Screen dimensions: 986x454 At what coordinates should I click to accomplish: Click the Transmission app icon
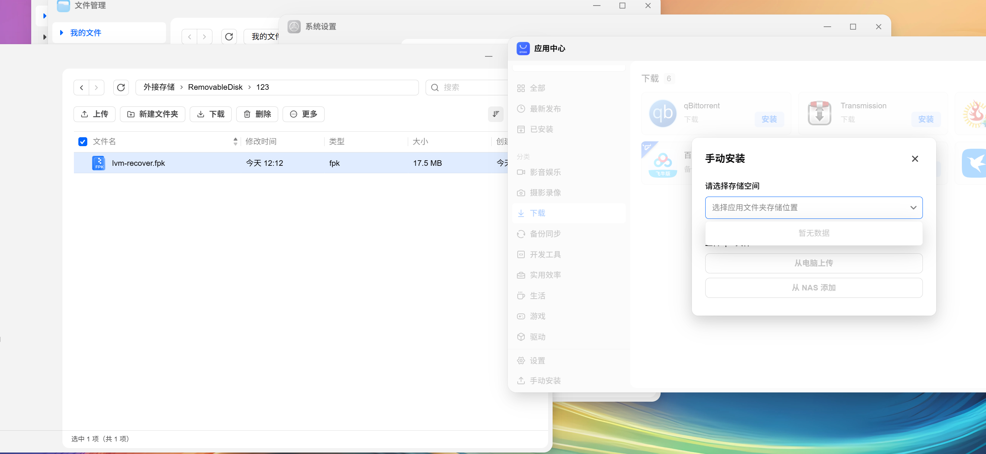[x=819, y=113]
